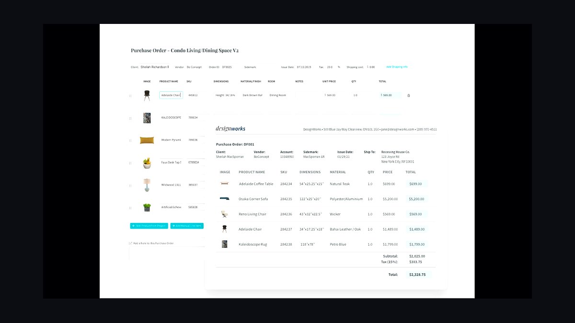
Task: Open the Faux Desk Top plant thumbnail
Action: [147, 163]
